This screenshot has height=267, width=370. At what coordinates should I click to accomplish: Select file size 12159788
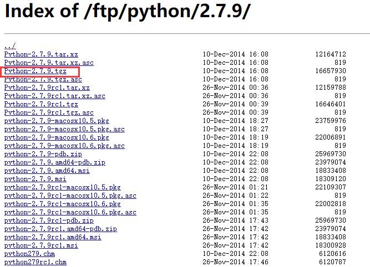pos(331,88)
